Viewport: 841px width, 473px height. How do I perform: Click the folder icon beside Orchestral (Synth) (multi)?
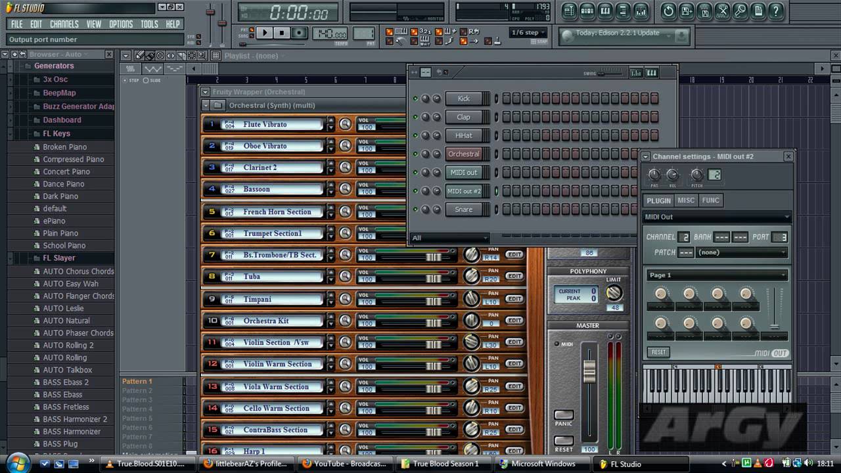point(218,105)
